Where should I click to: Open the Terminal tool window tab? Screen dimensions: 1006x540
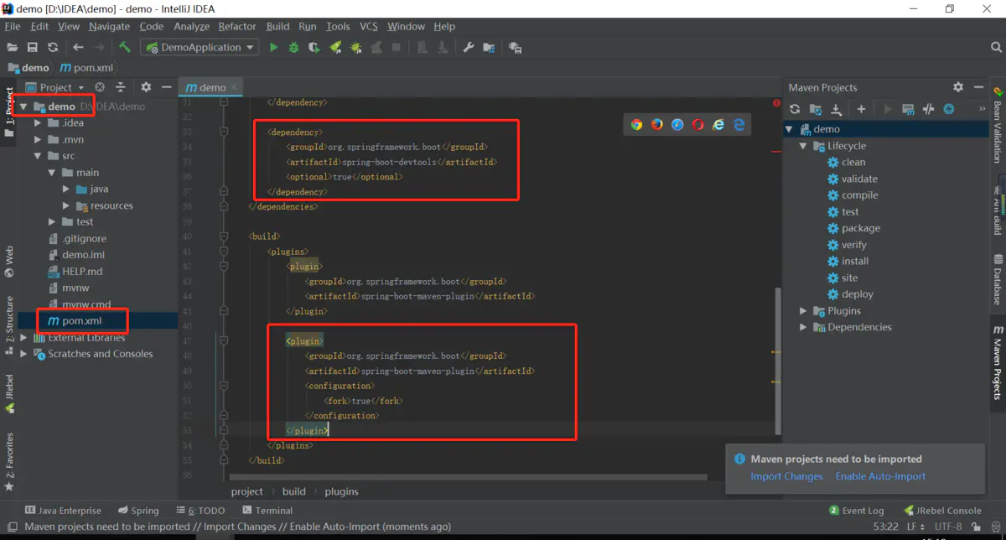(267, 511)
